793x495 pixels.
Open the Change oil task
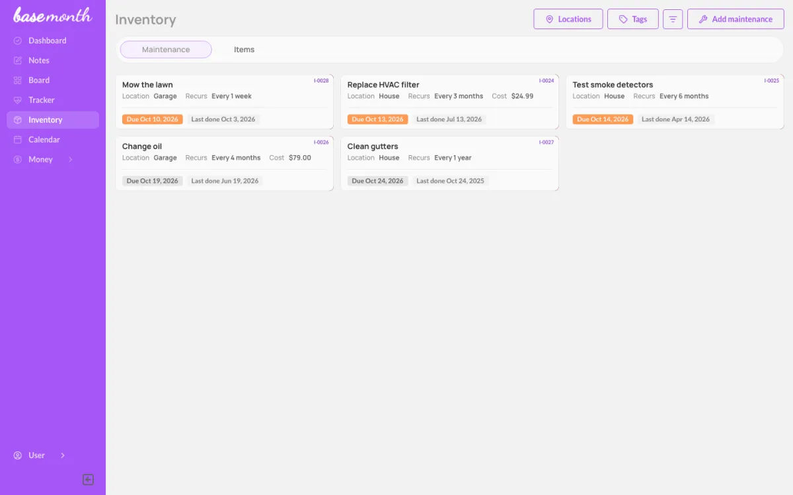click(225, 164)
